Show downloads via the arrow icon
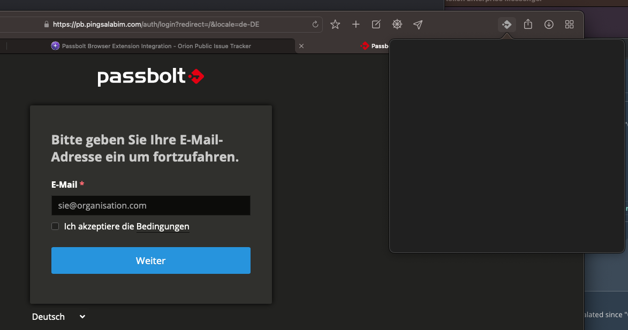Viewport: 628px width, 330px height. click(549, 25)
